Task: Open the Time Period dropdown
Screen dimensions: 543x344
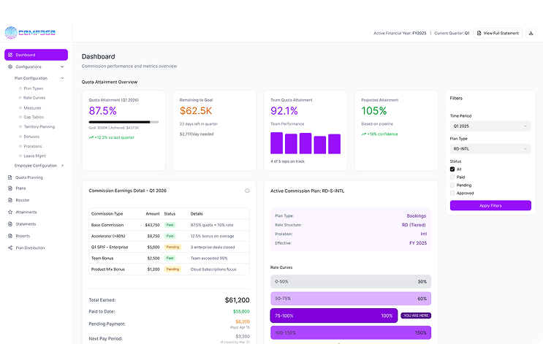Action: tap(490, 126)
